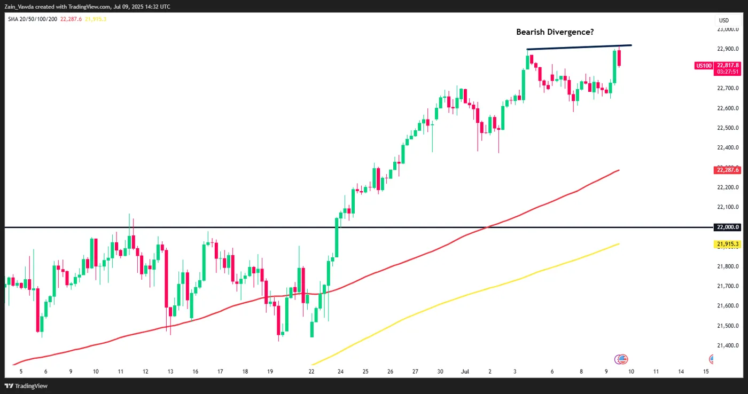Click the date label 16 on the time axis
This screenshot has height=394, width=748.
click(x=196, y=371)
